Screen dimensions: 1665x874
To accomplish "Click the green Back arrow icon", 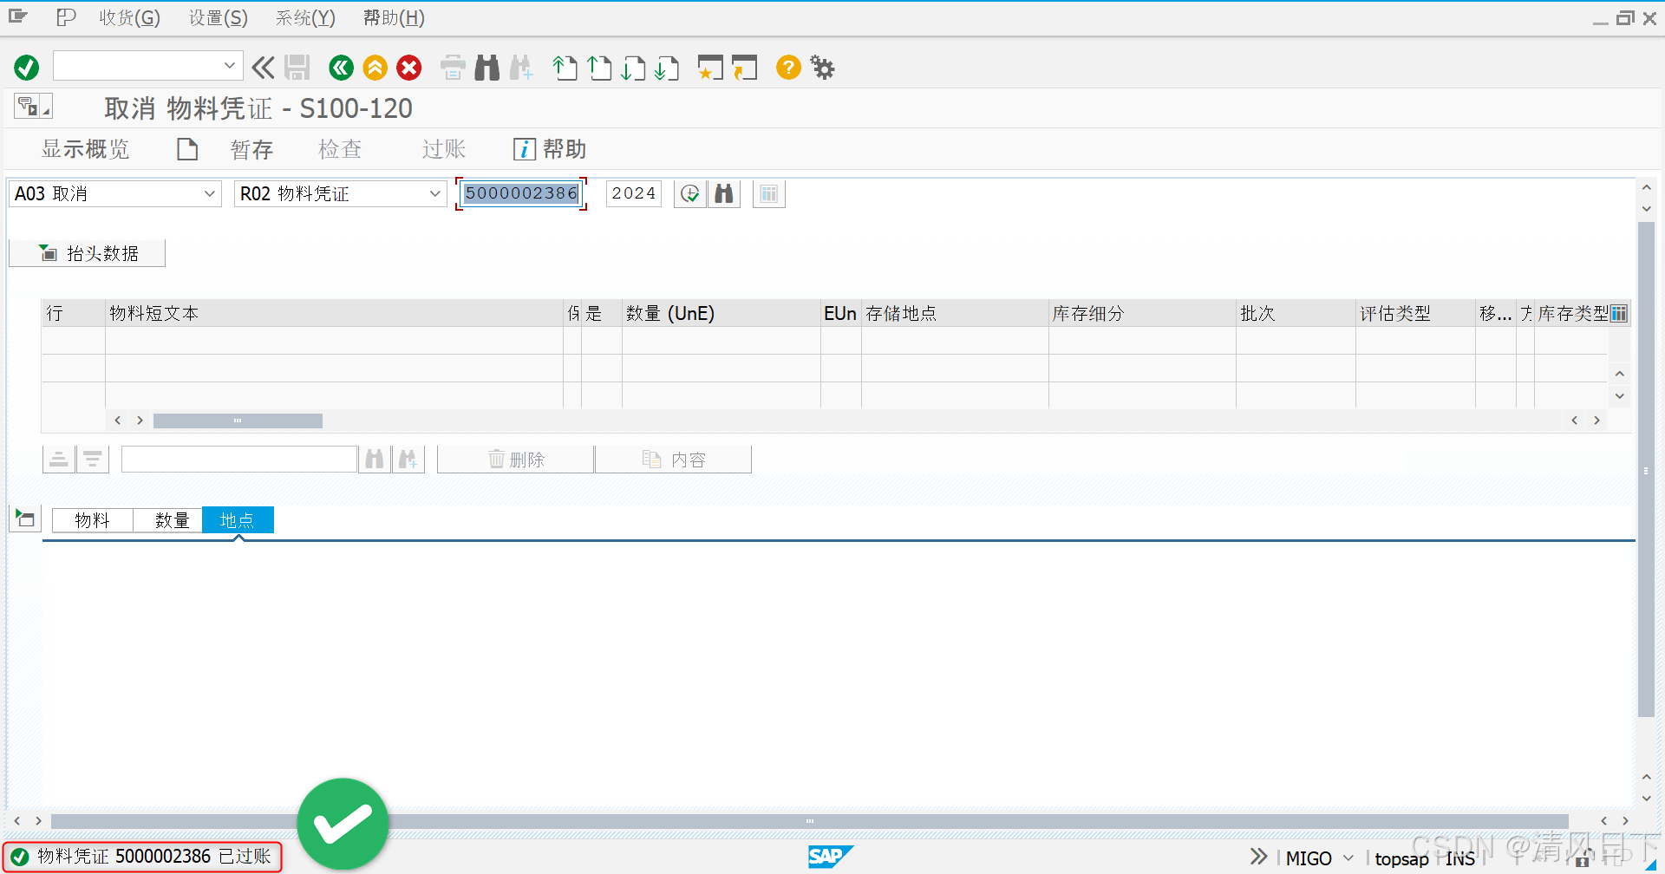I will (341, 67).
